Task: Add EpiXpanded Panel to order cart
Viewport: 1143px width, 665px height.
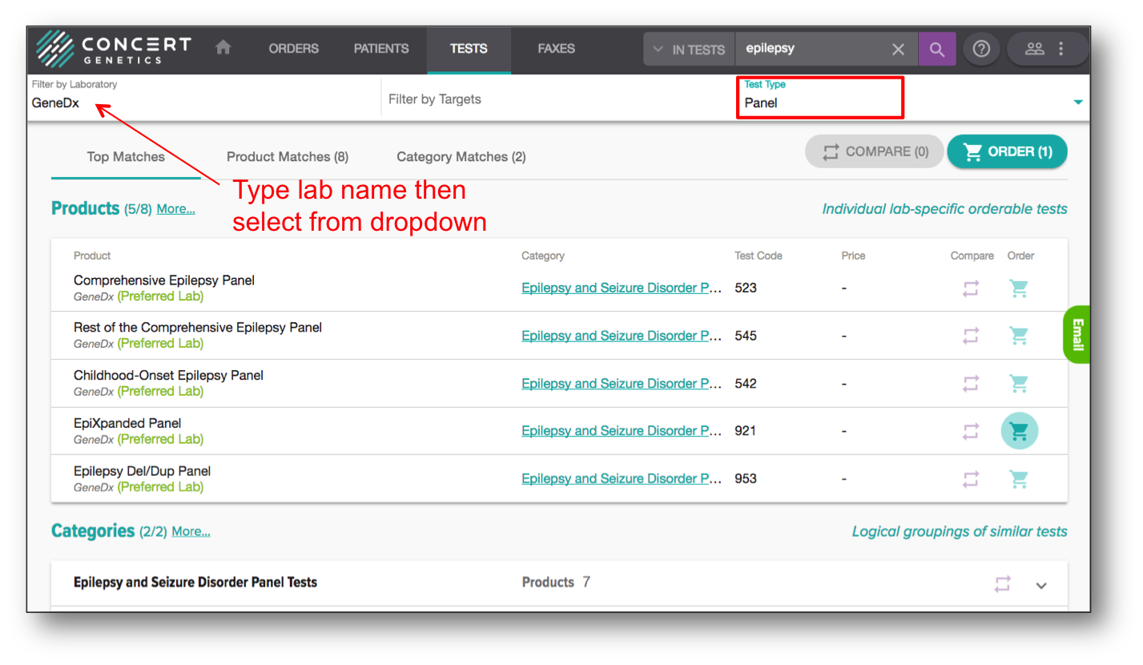Action: tap(1019, 431)
